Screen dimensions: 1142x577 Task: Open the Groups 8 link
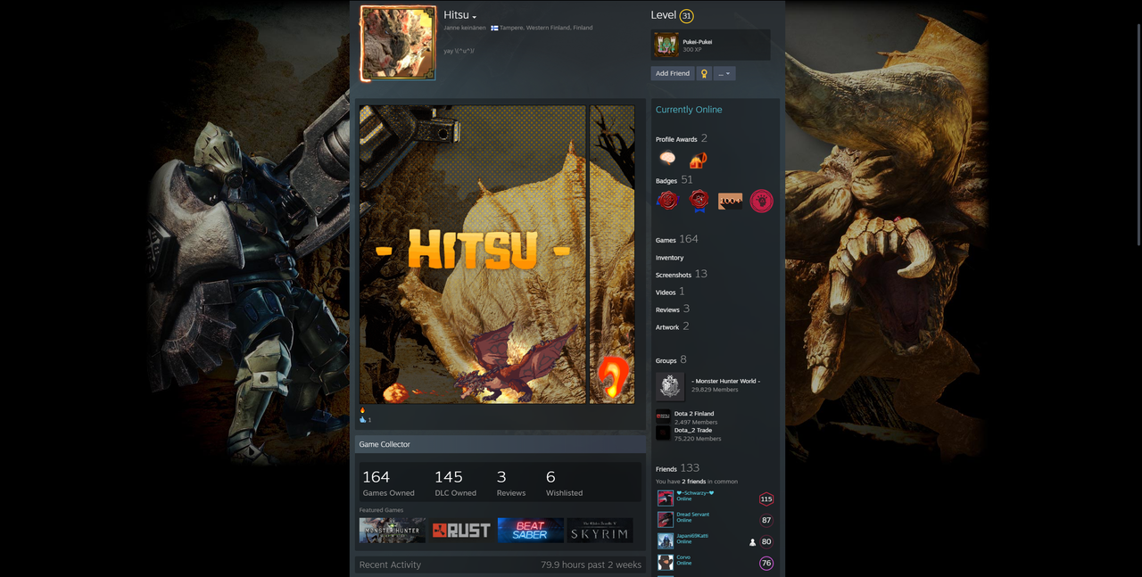[671, 360]
